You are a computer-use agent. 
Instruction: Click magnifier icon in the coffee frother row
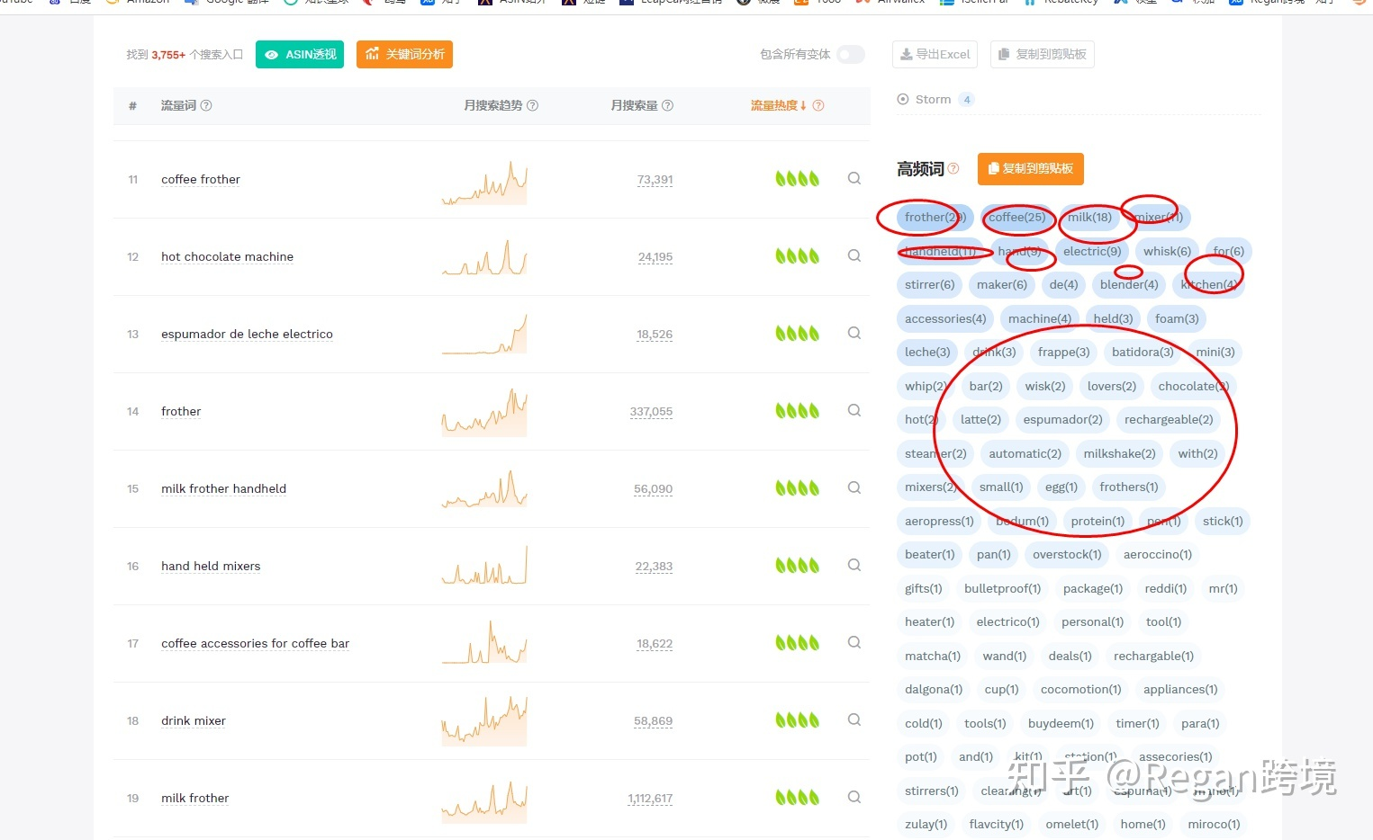click(853, 178)
